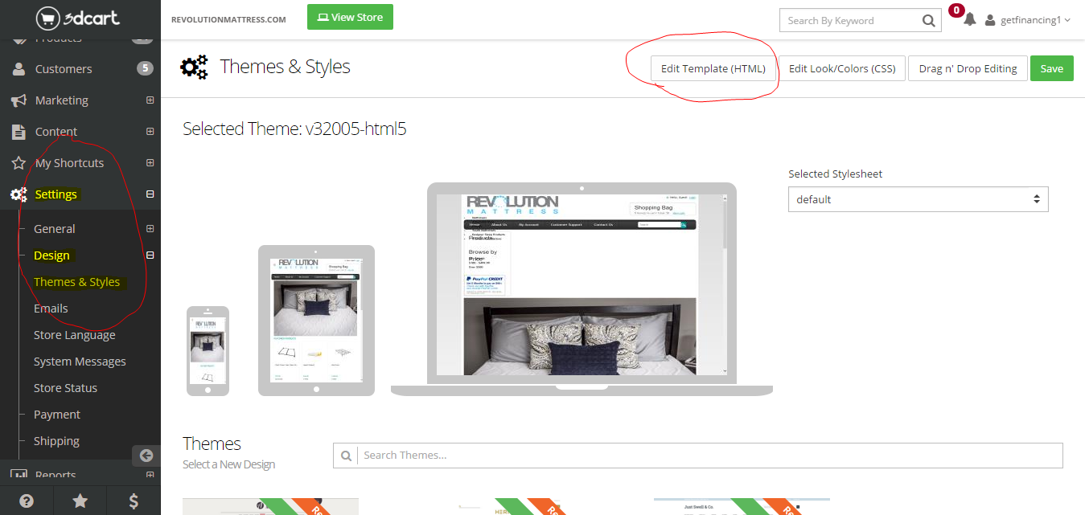Expand the General submenu
Screen dimensions: 1085x515
tap(150, 229)
